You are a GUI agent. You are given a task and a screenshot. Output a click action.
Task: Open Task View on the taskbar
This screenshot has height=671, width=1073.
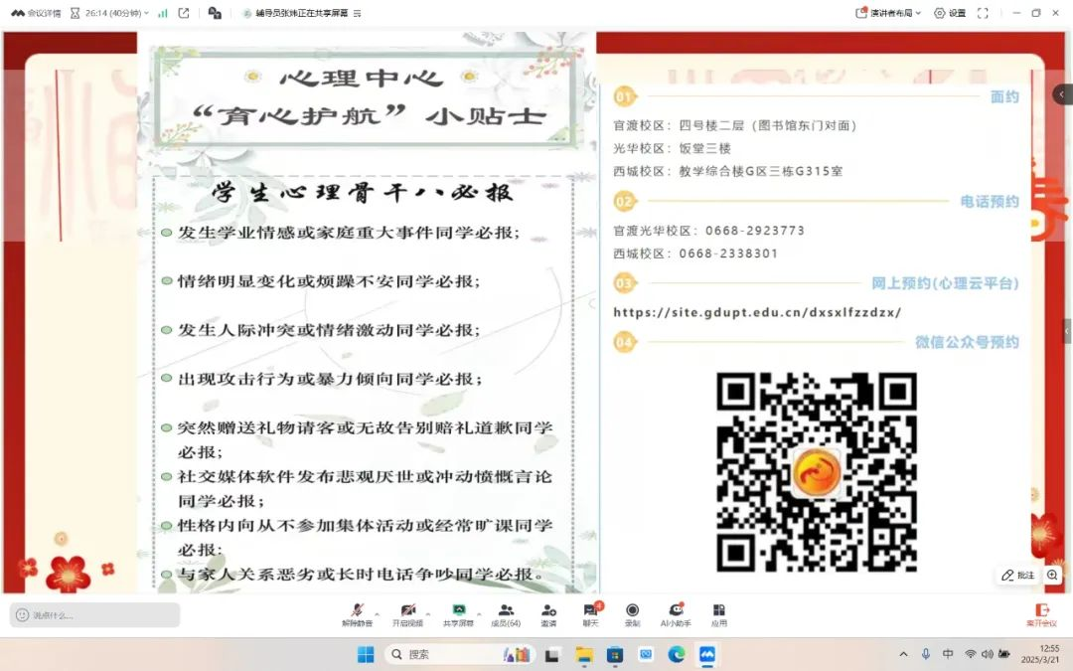click(551, 655)
